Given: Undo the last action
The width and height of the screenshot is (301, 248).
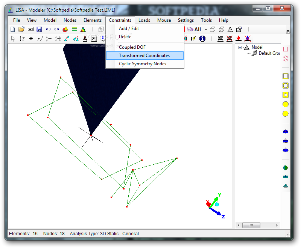Looking at the screenshot, I should tap(48, 29).
